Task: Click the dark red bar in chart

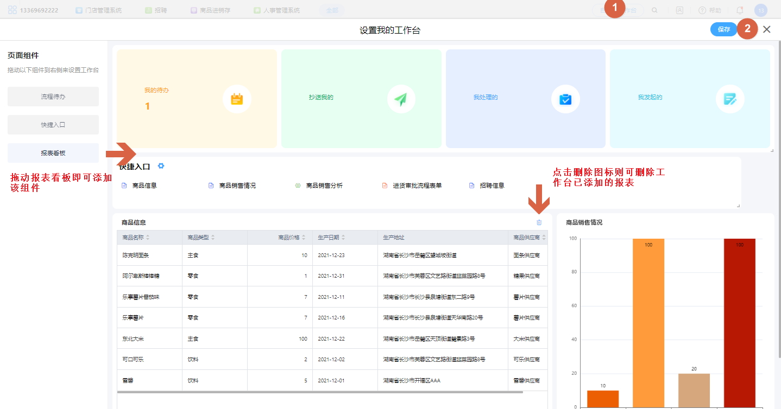Action: point(739,323)
